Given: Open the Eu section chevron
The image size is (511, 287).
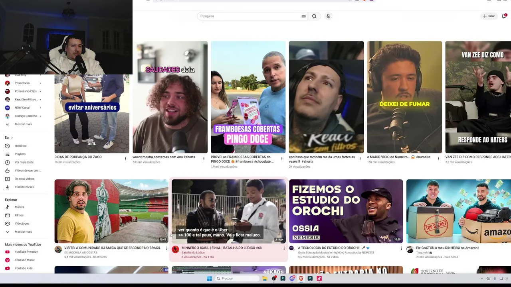Looking at the screenshot, I should pos(12,138).
